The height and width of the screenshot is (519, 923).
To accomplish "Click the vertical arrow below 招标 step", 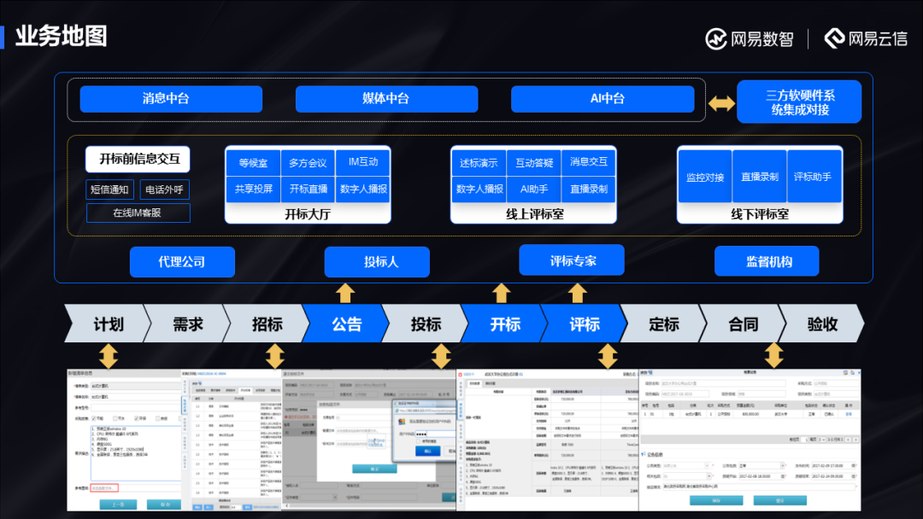I will 274,355.
